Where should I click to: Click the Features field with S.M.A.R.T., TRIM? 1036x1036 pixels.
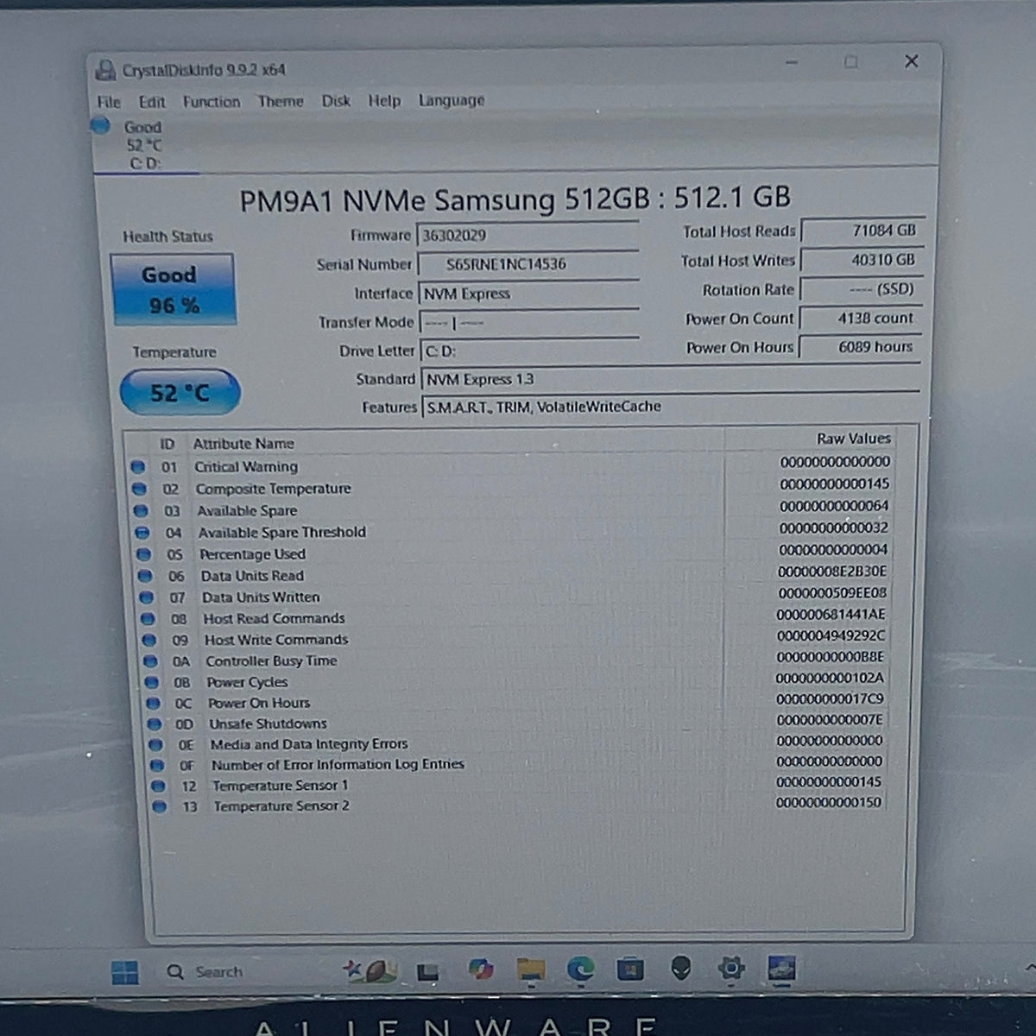coord(670,407)
